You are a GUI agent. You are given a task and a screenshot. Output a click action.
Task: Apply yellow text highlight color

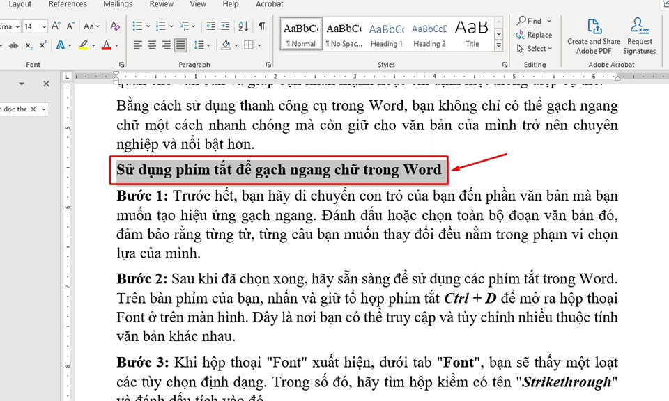click(83, 45)
